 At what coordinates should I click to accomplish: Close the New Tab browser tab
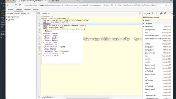click(77, 1)
